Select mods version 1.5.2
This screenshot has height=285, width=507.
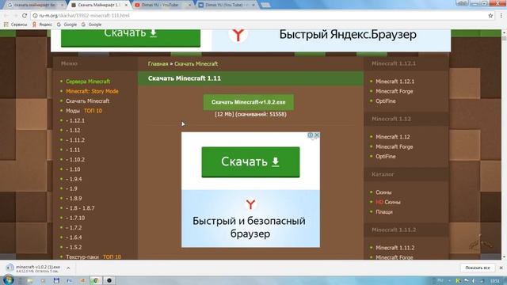pos(74,247)
